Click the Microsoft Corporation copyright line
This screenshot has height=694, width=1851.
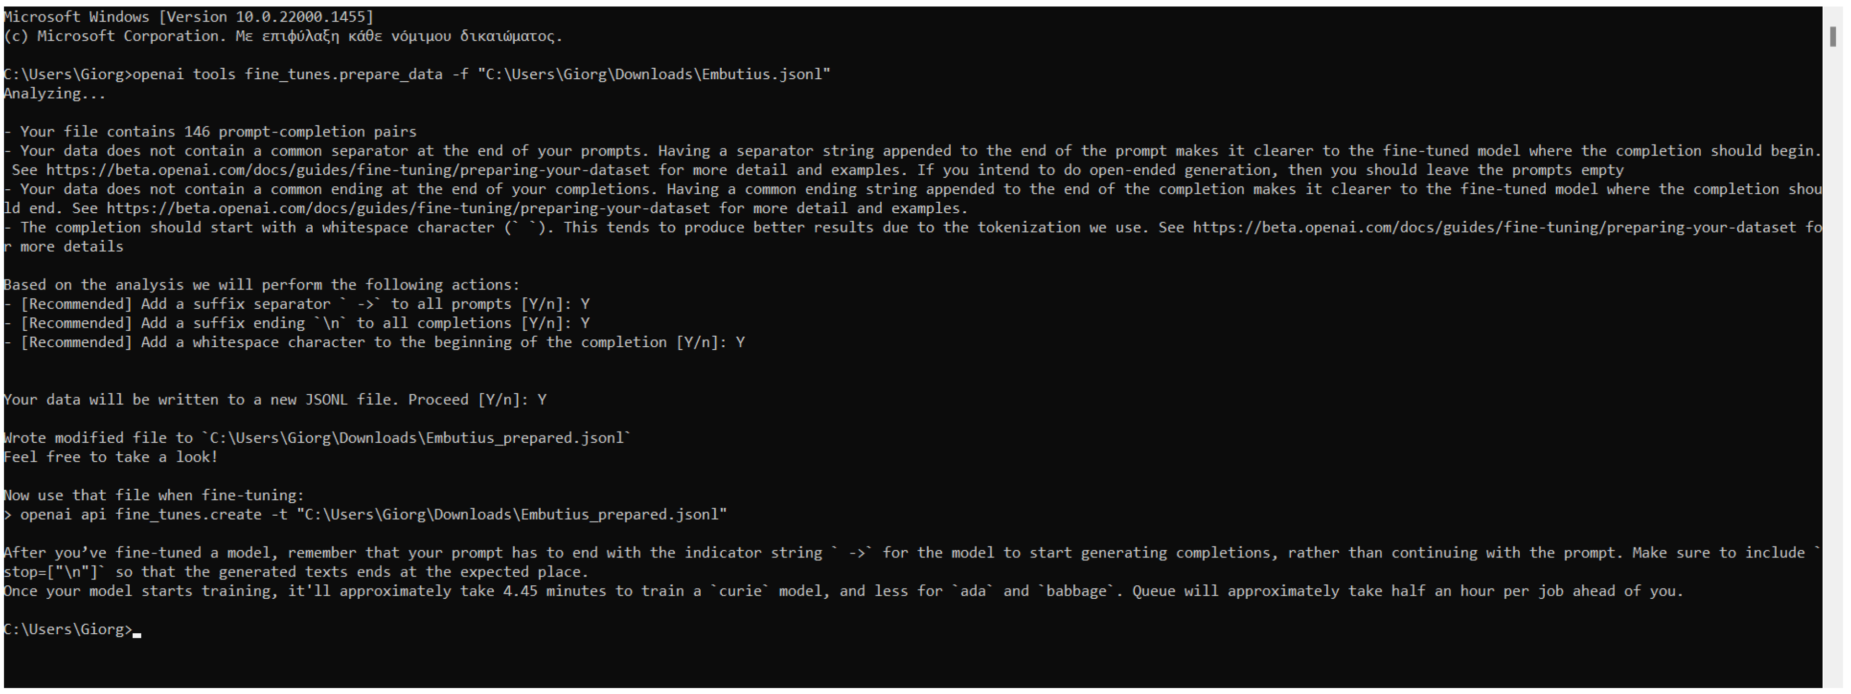coord(283,36)
